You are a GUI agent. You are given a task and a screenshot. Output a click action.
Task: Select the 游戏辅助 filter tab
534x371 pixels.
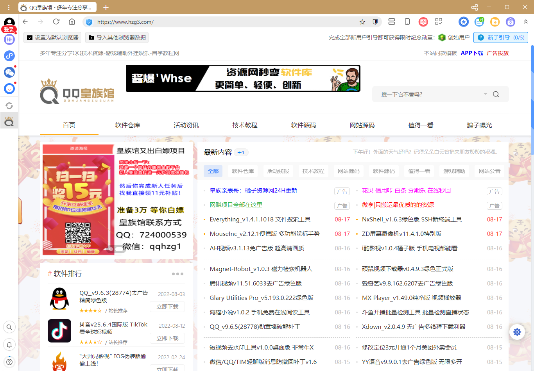[x=454, y=171]
